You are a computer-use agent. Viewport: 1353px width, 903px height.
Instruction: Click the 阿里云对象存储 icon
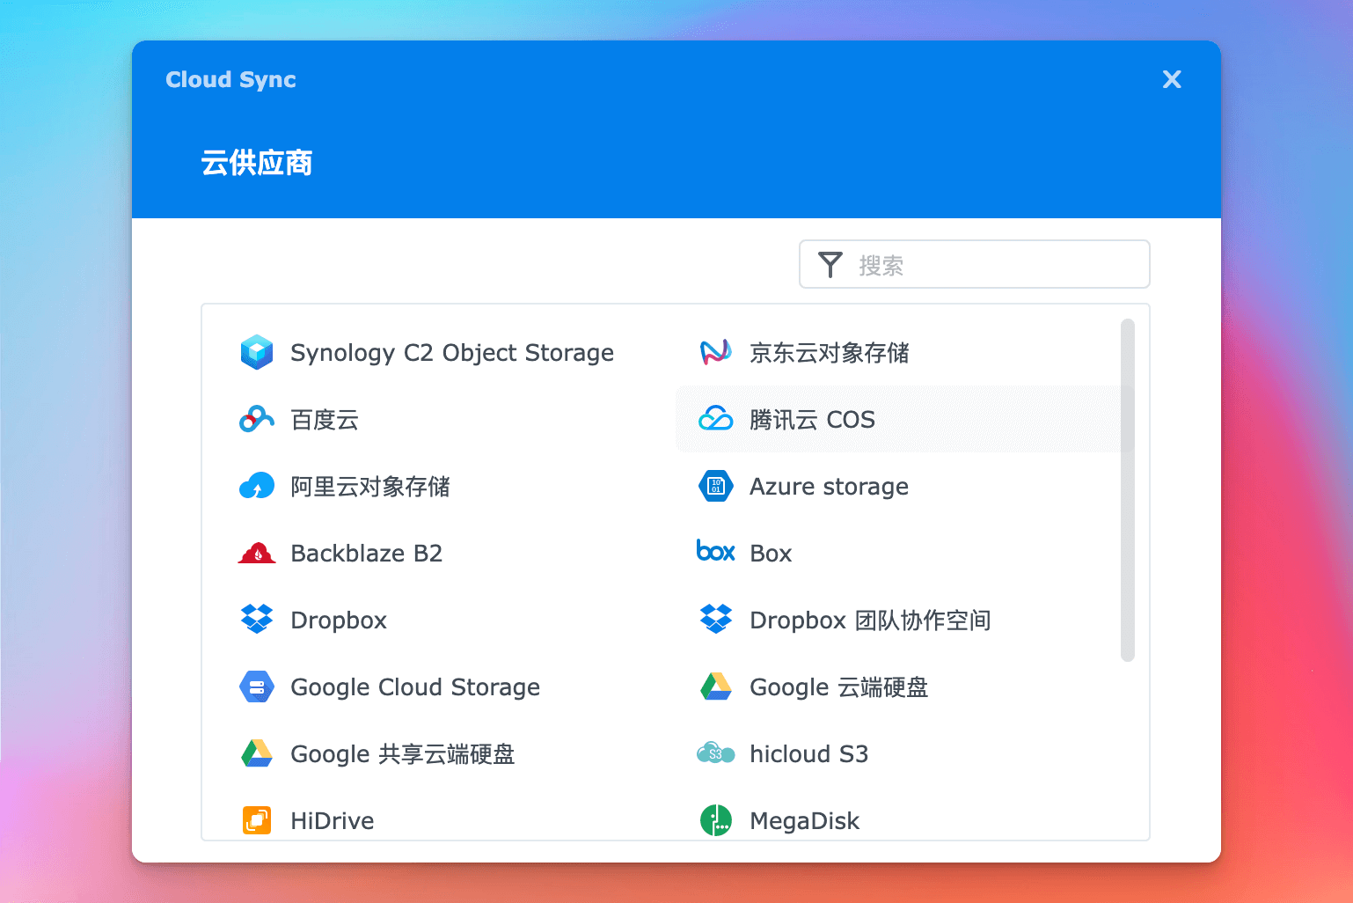pos(257,486)
